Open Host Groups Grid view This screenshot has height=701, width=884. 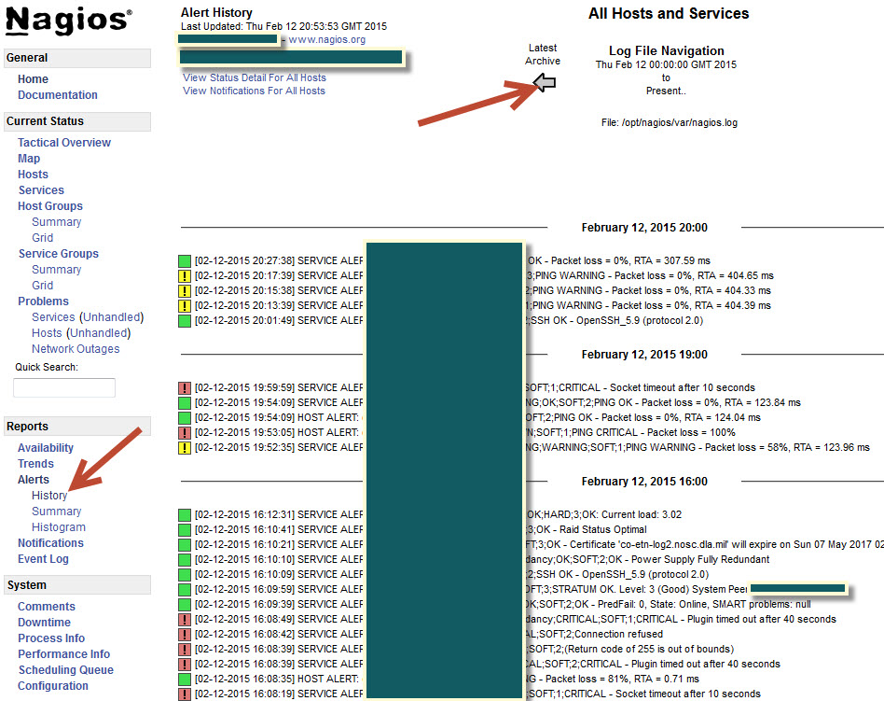(x=43, y=238)
